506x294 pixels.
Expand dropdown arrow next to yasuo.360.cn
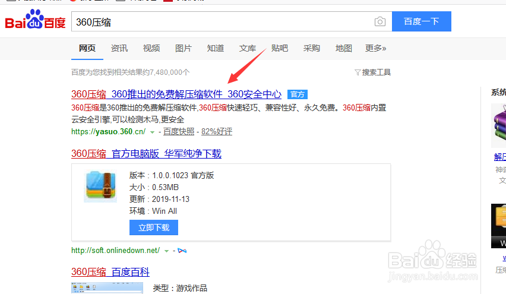pos(152,132)
